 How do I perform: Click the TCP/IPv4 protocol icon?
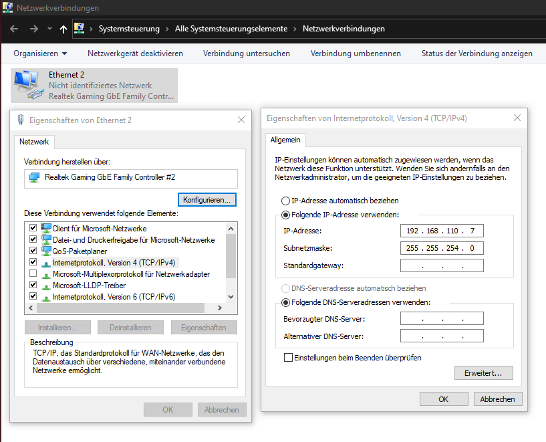(46, 263)
